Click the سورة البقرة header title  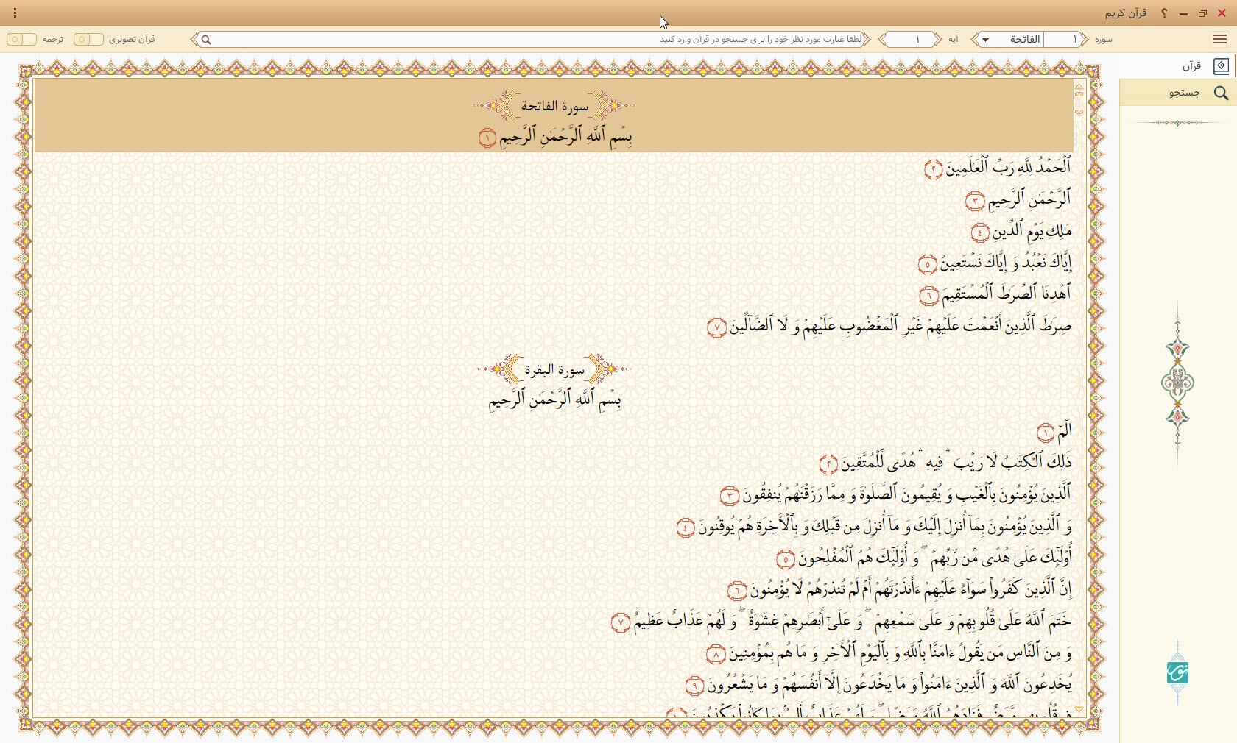(x=554, y=369)
